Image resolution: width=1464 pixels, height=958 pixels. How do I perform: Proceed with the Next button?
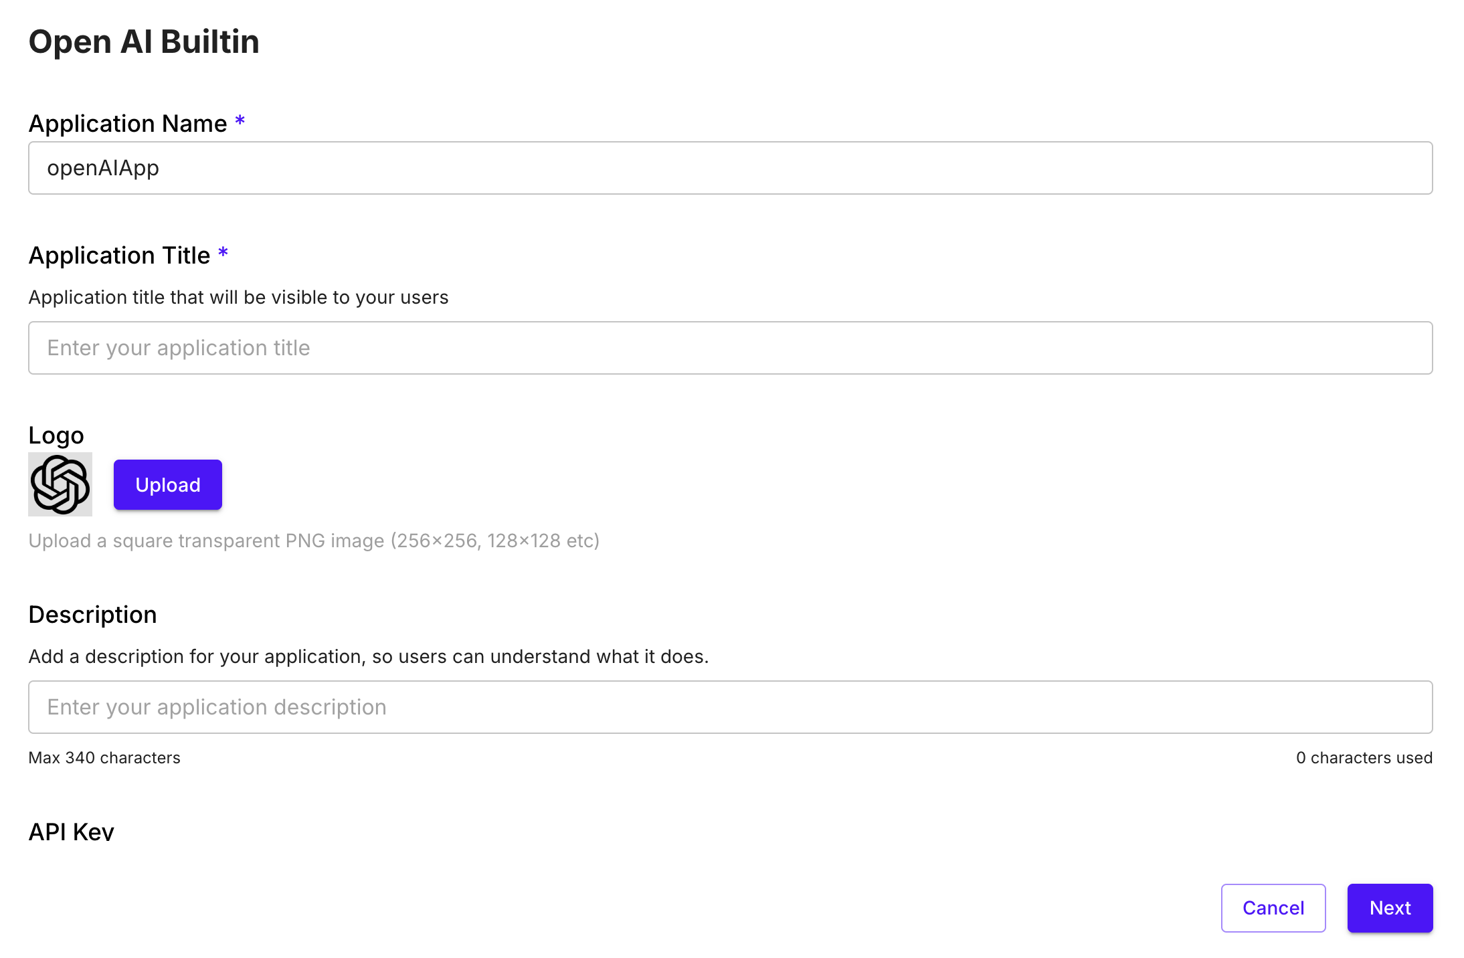pyautogui.click(x=1390, y=908)
